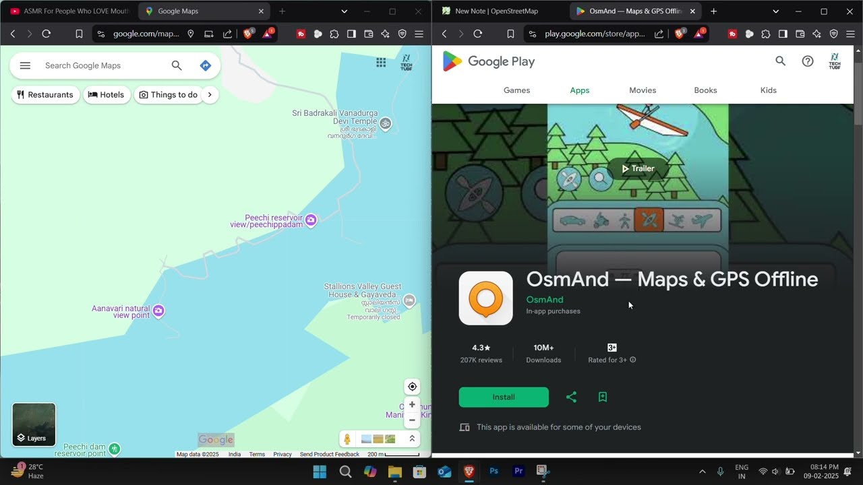Screen dimensions: 863x485
Task: Click the Peechi dam reservoir point marker
Action: (x=115, y=448)
